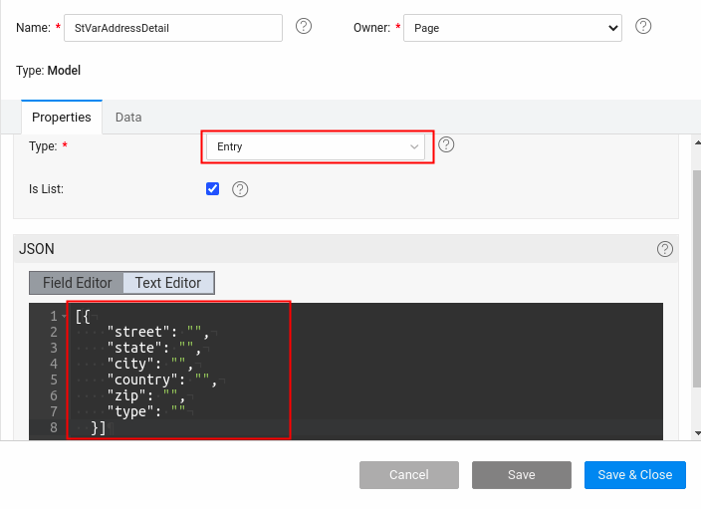Click scrollbar down arrow in properties panel
The height and width of the screenshot is (509, 701).
pyautogui.click(x=696, y=433)
